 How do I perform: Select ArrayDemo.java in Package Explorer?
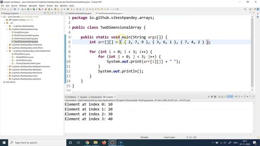pos(21,32)
